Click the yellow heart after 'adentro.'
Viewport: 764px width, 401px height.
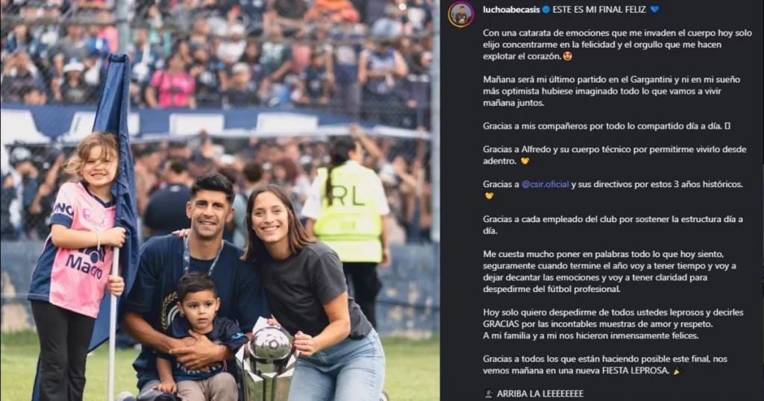[x=525, y=161]
